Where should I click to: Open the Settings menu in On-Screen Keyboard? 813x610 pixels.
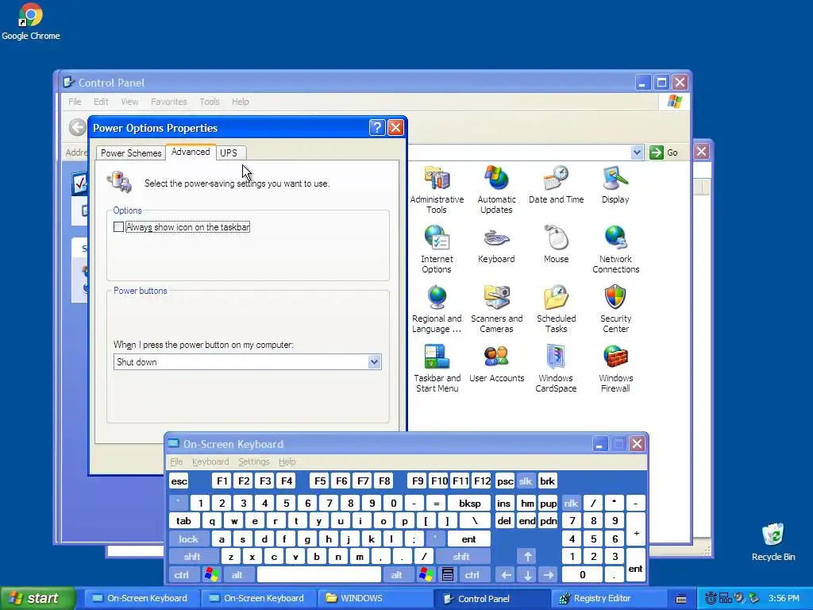(253, 461)
